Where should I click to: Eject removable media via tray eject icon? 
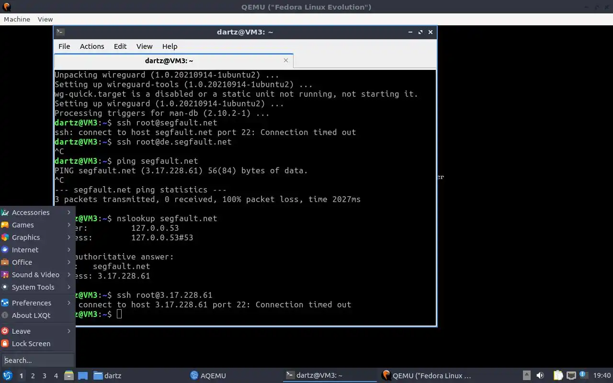click(x=527, y=376)
